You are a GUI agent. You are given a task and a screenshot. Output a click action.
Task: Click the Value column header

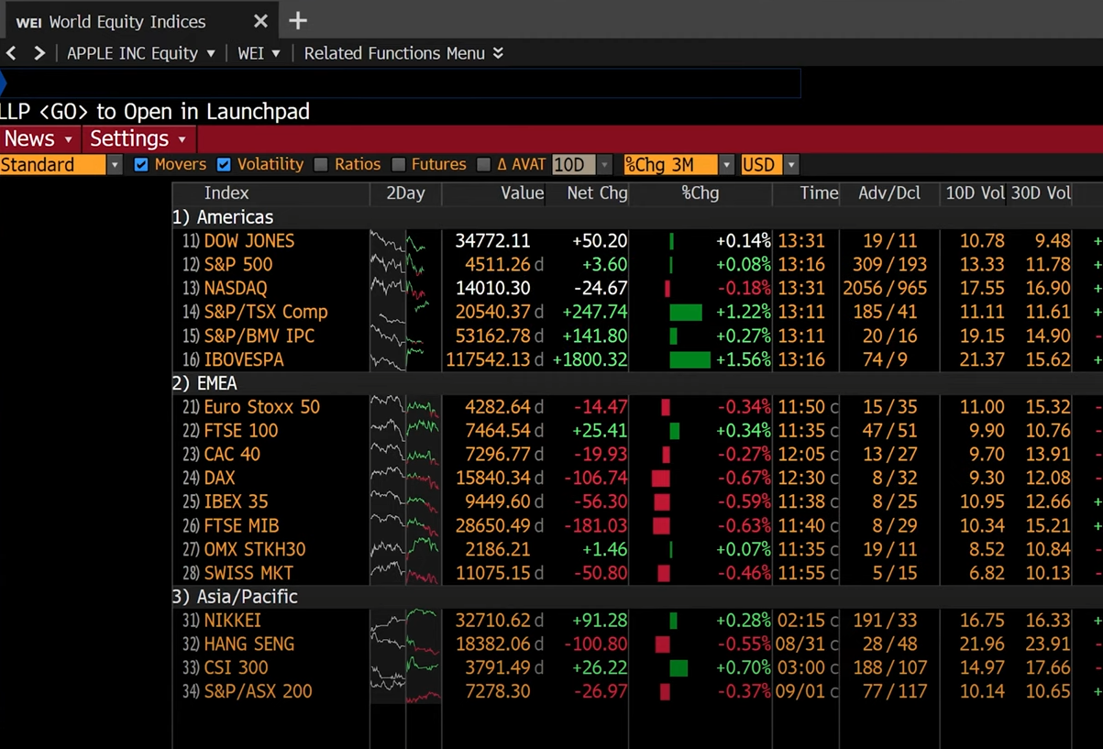tap(522, 193)
